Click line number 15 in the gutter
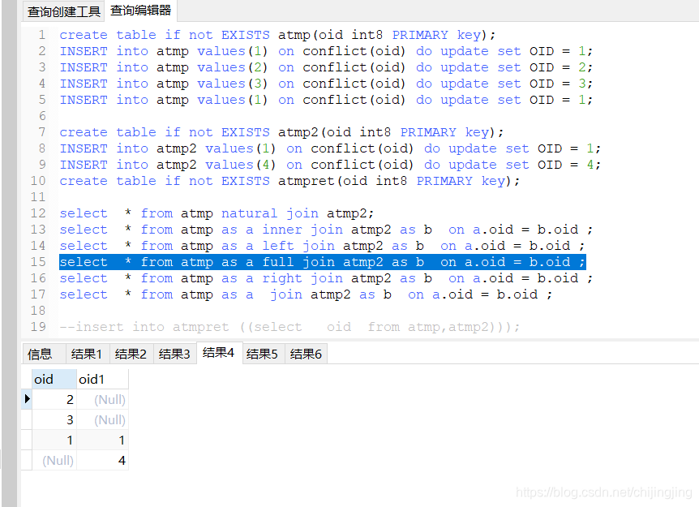 [38, 262]
